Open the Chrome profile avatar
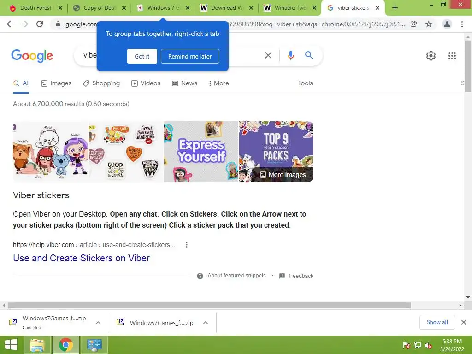472x354 pixels. click(x=447, y=24)
